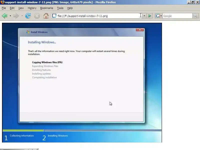This screenshot has height=150, width=200.
Task: Click the 'Installing Windows...' heading
Action: point(42,42)
